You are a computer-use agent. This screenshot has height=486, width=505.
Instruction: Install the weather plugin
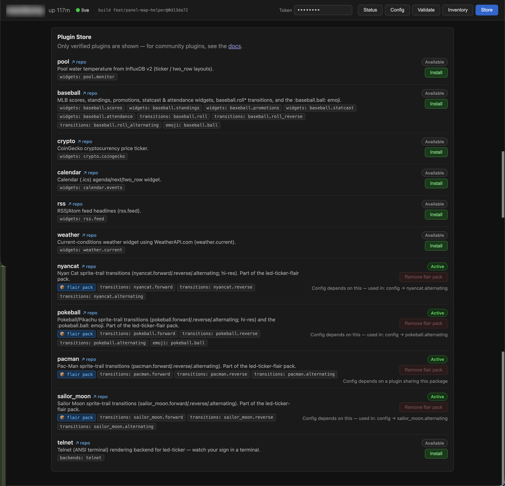[x=436, y=246]
